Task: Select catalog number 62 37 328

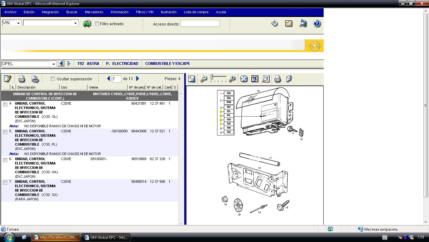Action: coord(157,159)
